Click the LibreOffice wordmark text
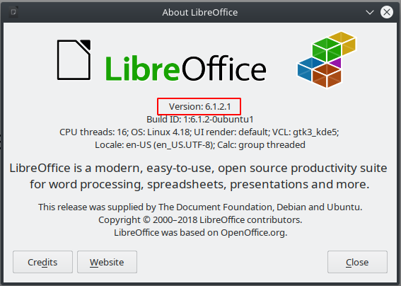Screen dimensions: 401x286 pos(186,69)
